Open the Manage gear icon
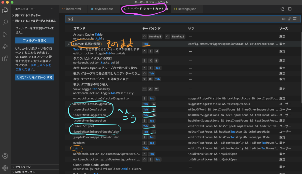The height and width of the screenshot is (174, 302). pos(5,167)
